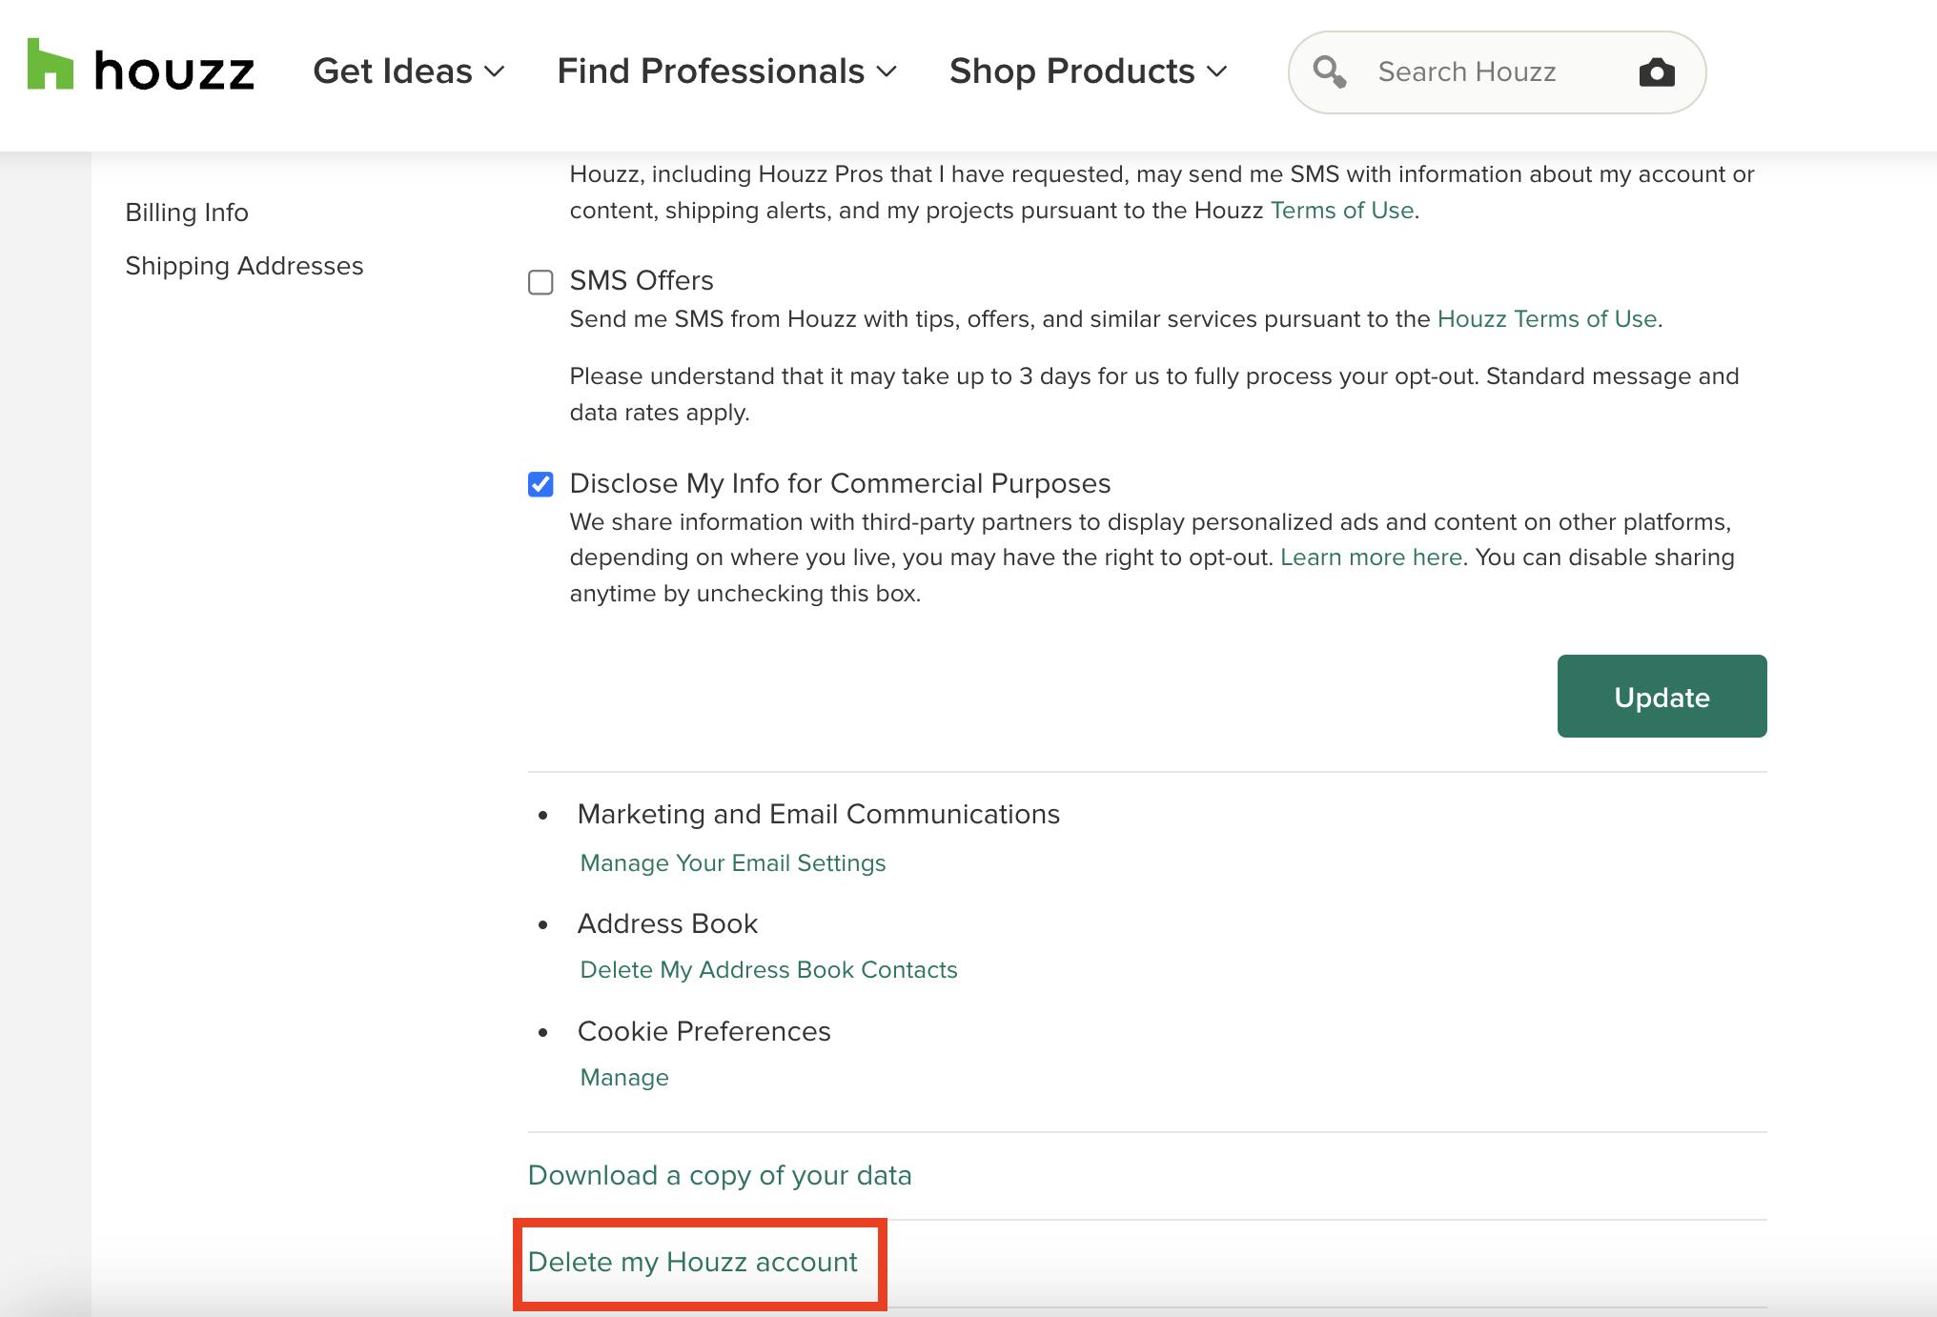Click the SMS Offers label text
This screenshot has height=1317, width=1937.
coord(642,281)
